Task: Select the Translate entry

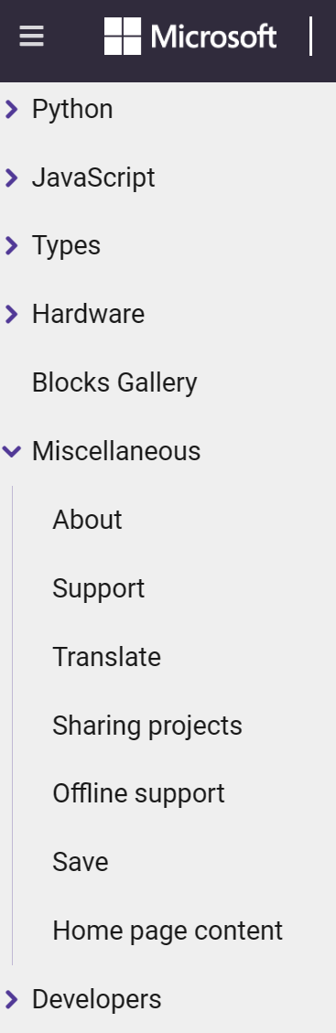Action: [107, 657]
